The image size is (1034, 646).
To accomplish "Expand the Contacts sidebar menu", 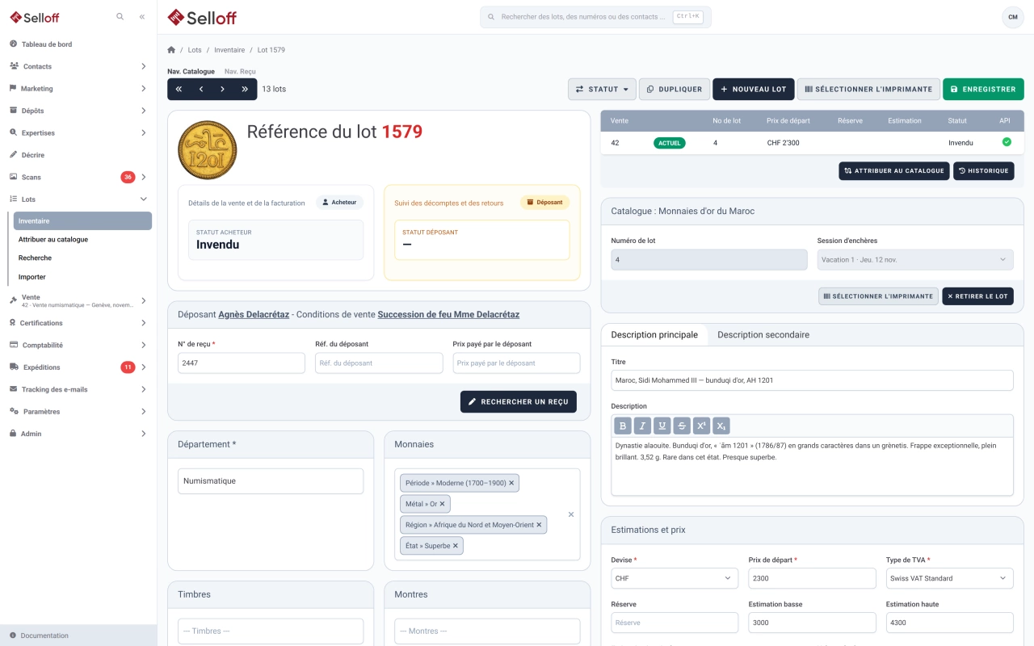I will pyautogui.click(x=78, y=66).
